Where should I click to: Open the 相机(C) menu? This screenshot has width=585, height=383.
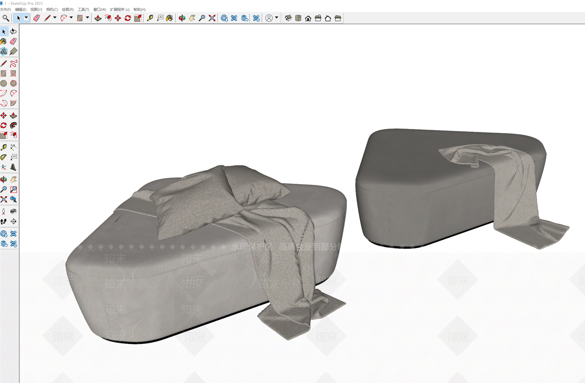point(52,10)
